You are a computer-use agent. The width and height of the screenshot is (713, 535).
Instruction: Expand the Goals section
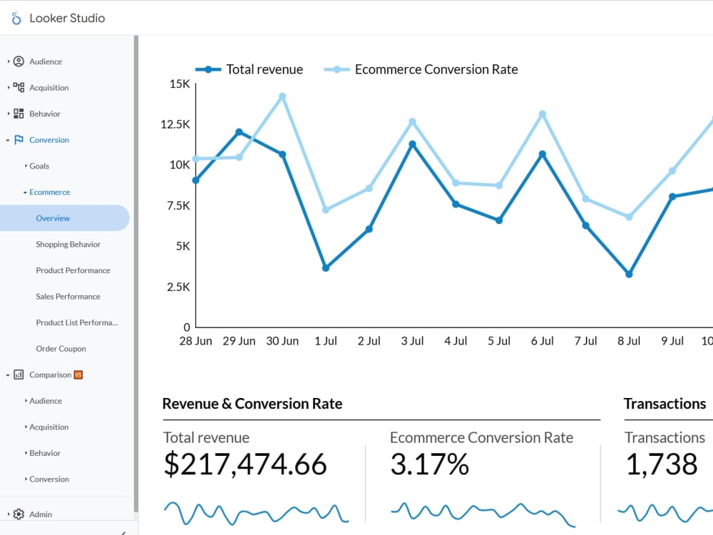click(40, 165)
